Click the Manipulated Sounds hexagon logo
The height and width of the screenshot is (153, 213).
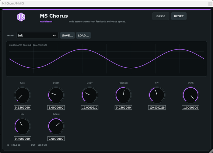[x=21, y=17]
